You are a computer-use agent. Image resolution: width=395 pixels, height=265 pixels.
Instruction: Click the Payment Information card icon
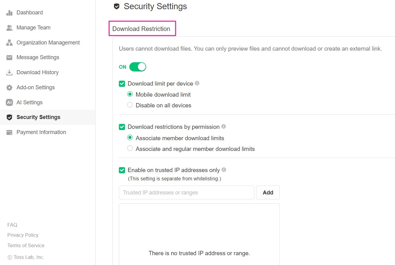click(x=9, y=132)
